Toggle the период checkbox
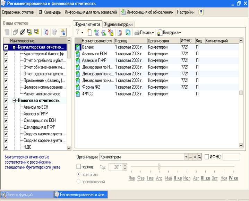The height and width of the screenshot is (201, 249). 78,167
